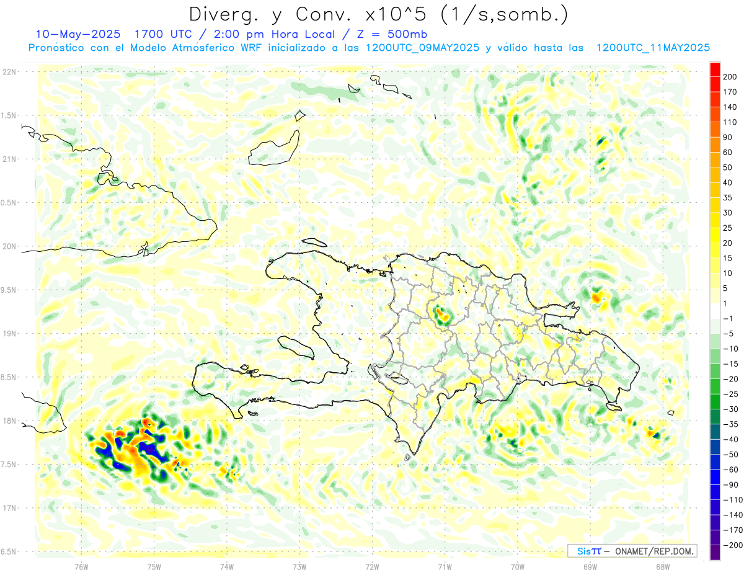744x575 pixels.
Task: Click the color scale label '-40'
Action: coord(732,439)
